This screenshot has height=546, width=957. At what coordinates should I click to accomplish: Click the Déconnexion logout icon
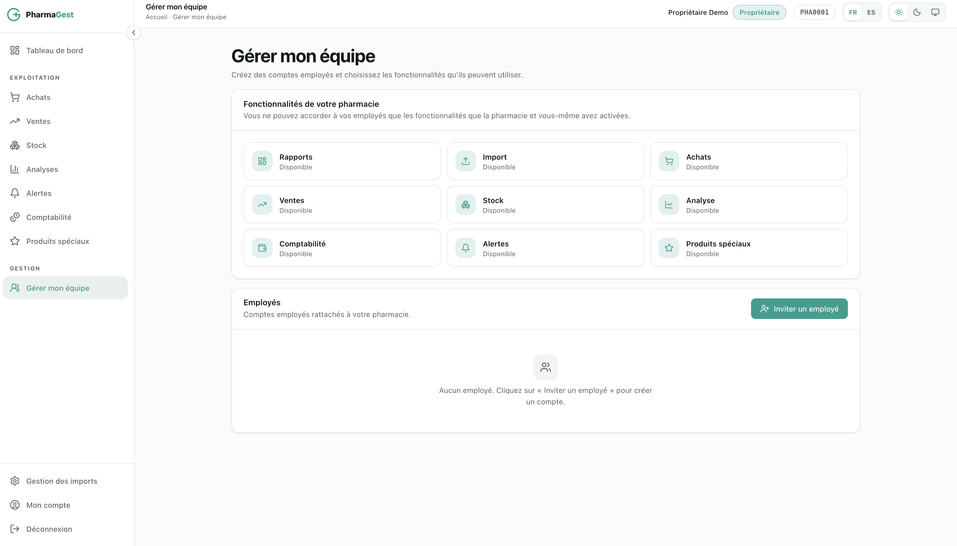(x=15, y=529)
